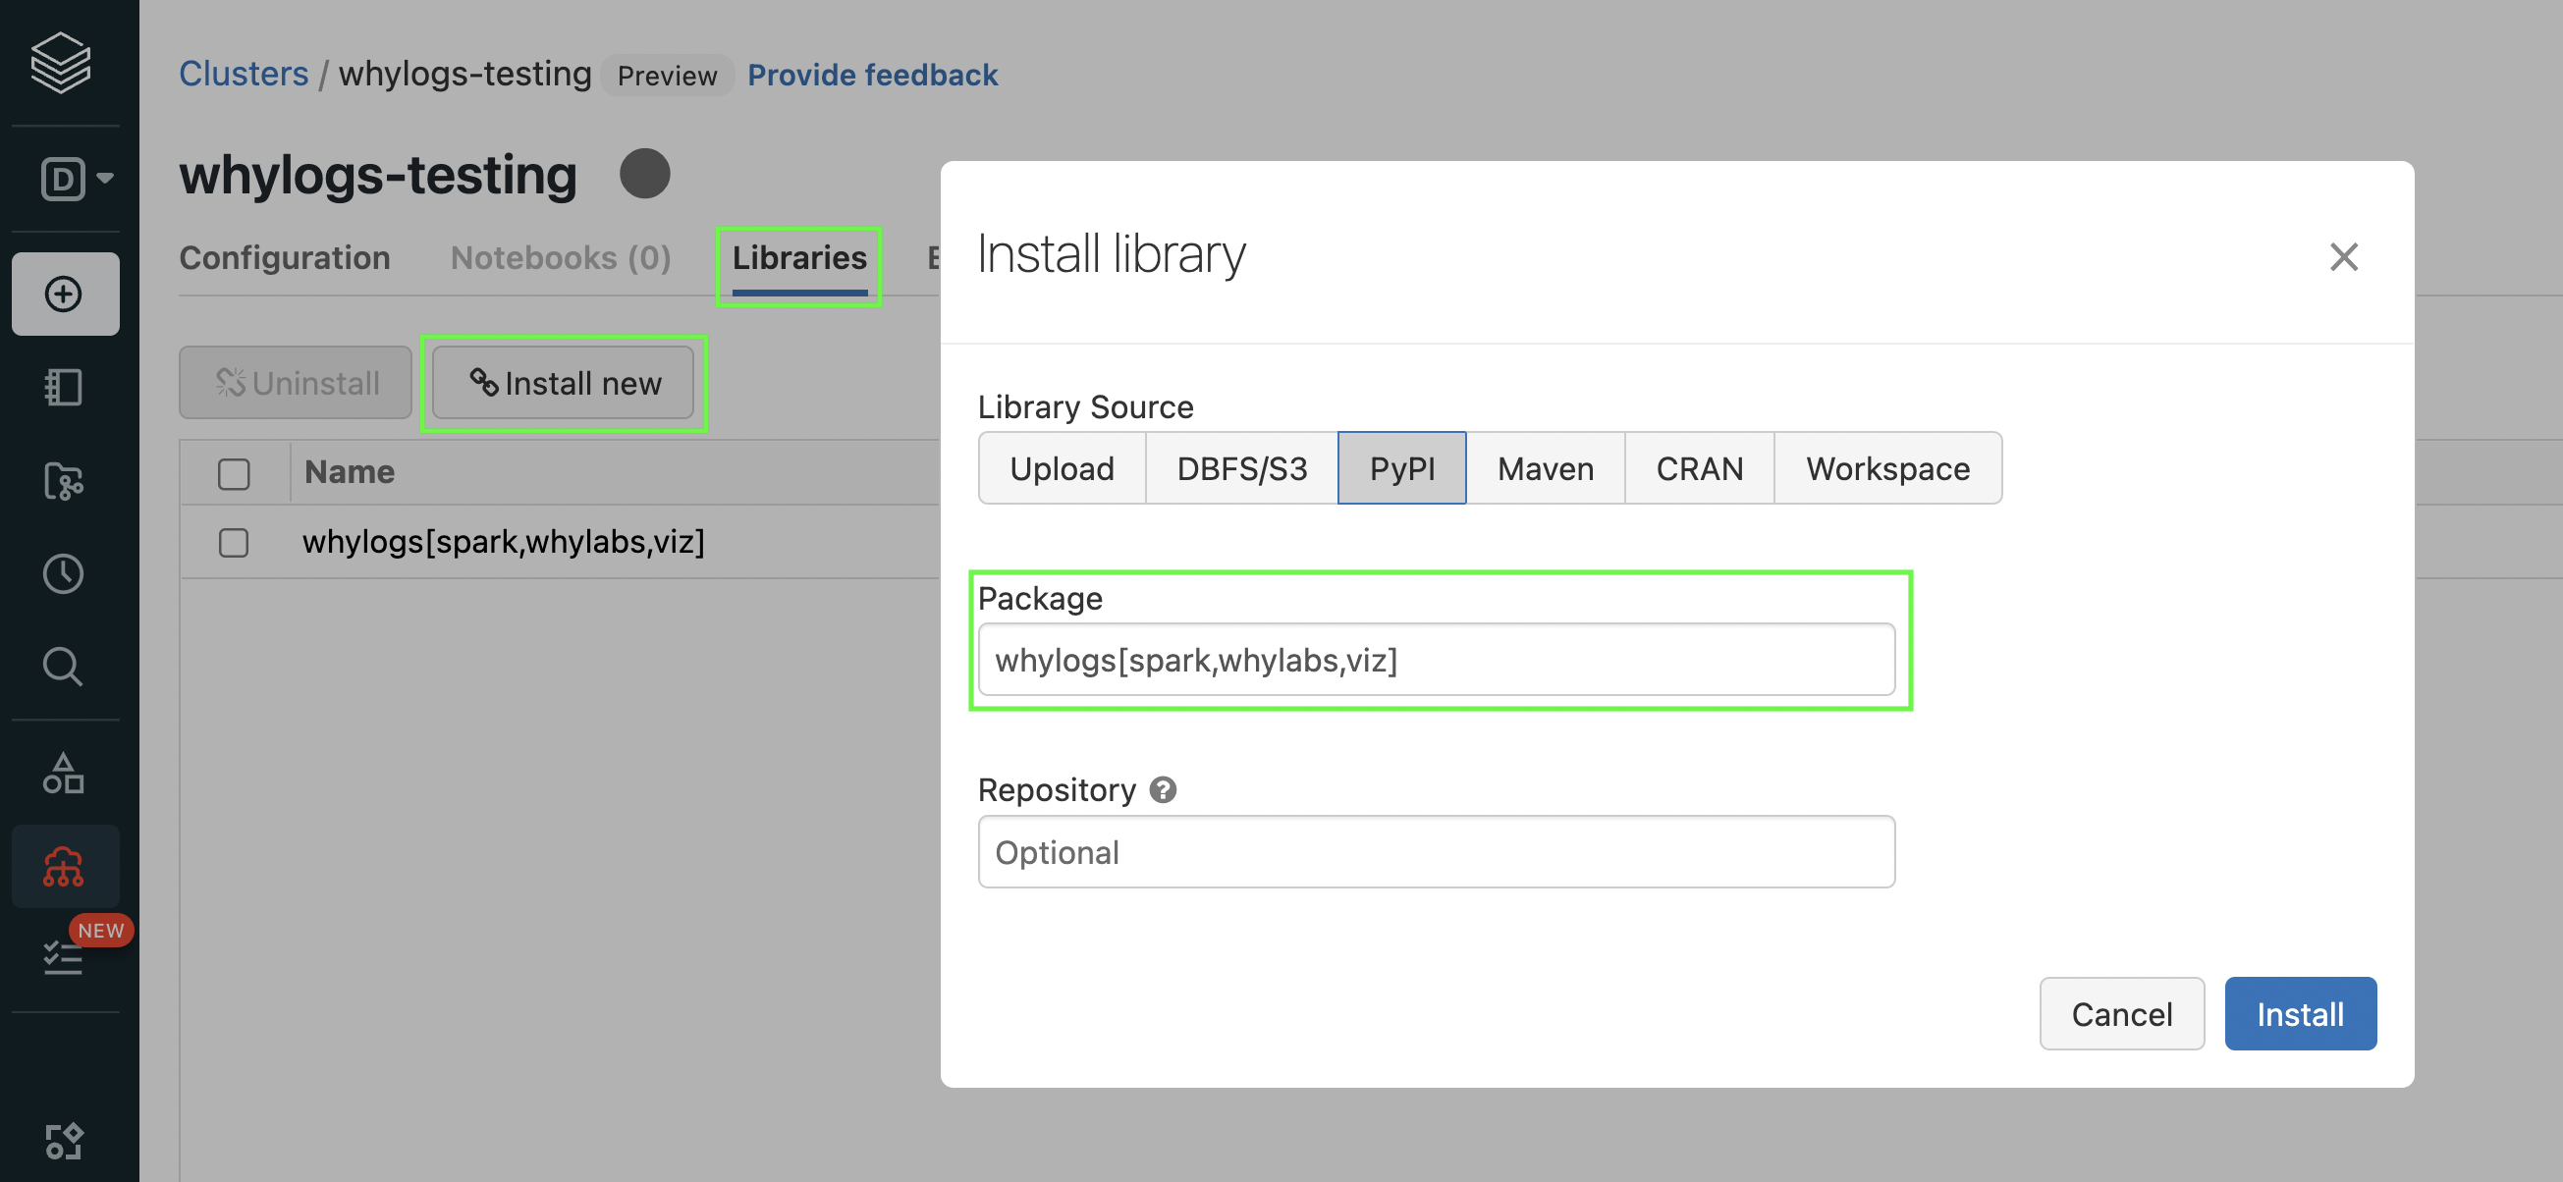
Task: Open Workflows via the checklist icon with NEW badge
Action: click(63, 957)
